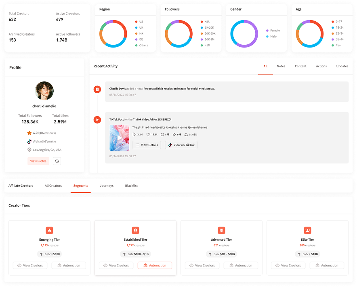The image size is (357, 287).
Task: Open the GMV > $10K filter chip
Action: click(x=307, y=254)
